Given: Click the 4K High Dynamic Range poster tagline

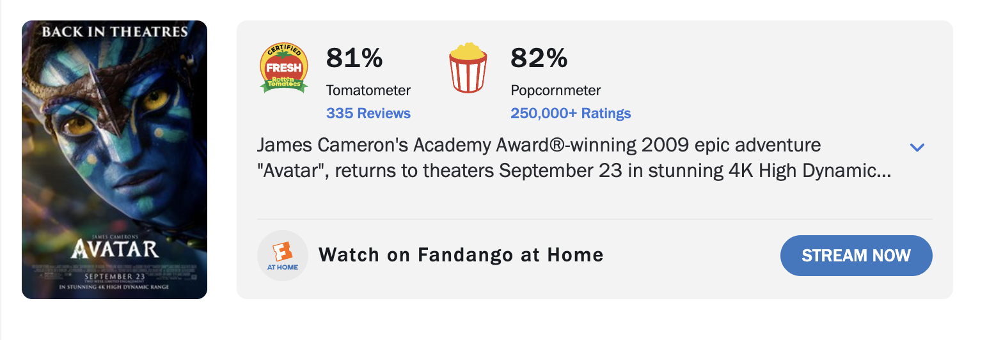Looking at the screenshot, I should (115, 288).
